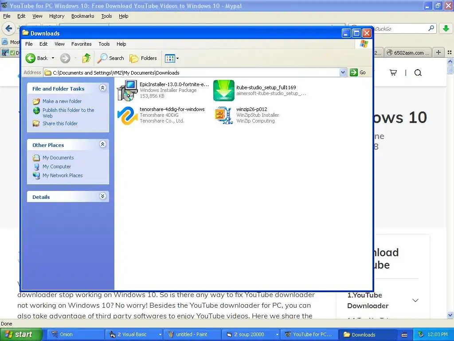Click Share this folder link
Viewport: 454px width, 341px height.
point(60,123)
